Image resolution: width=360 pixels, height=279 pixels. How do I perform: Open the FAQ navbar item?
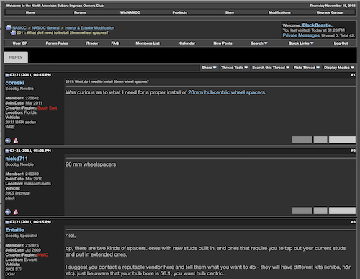tap(115, 43)
